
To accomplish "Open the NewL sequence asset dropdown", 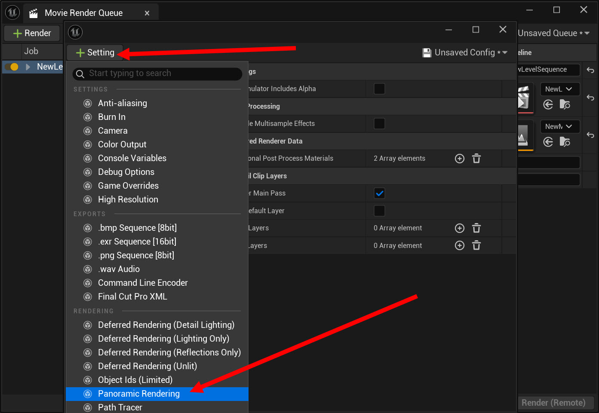I will 560,89.
